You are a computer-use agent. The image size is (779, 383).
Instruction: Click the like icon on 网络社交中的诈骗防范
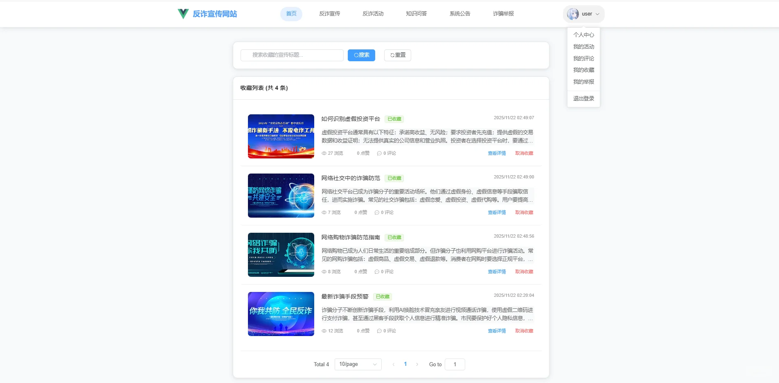click(x=353, y=212)
